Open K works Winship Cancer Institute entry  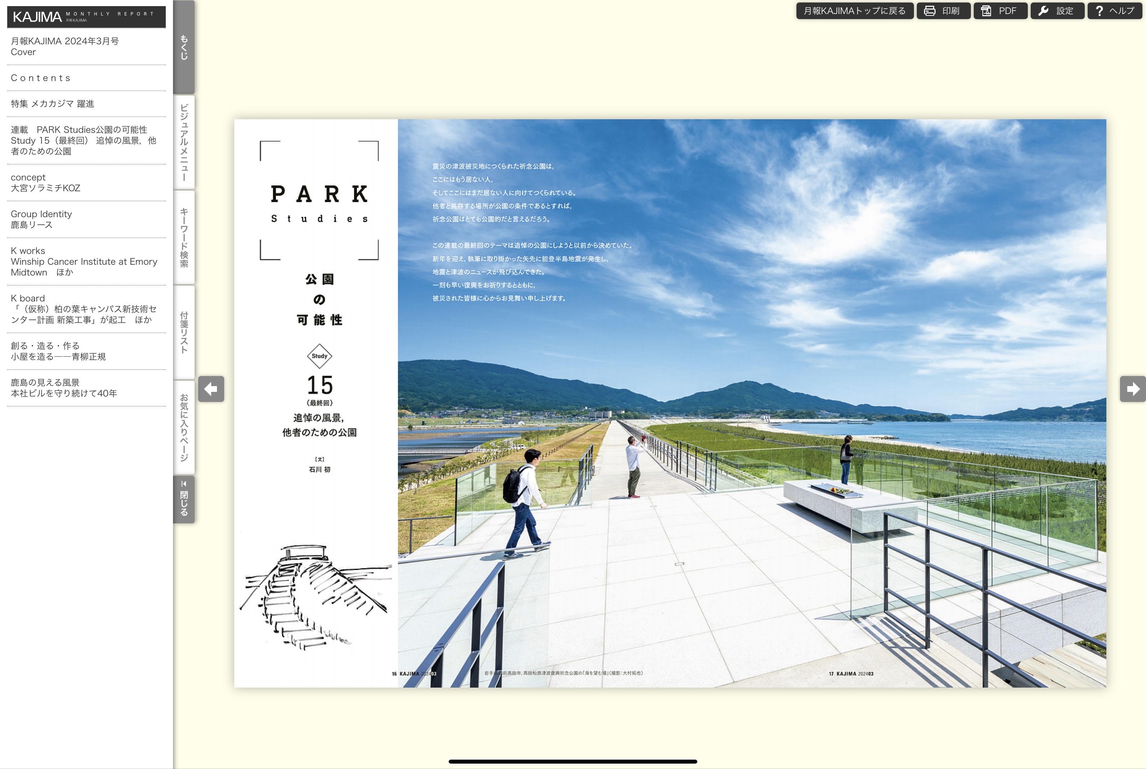[x=83, y=261]
